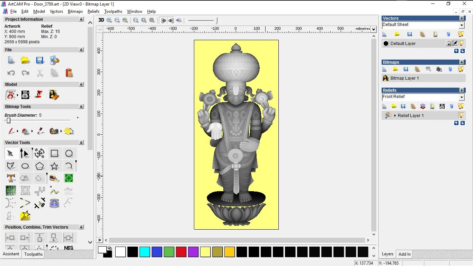This screenshot has width=473, height=266.
Task: Select the polygon vector tool
Action: [x=40, y=166]
